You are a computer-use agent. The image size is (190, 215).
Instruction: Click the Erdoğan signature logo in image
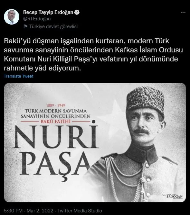click(x=170, y=196)
